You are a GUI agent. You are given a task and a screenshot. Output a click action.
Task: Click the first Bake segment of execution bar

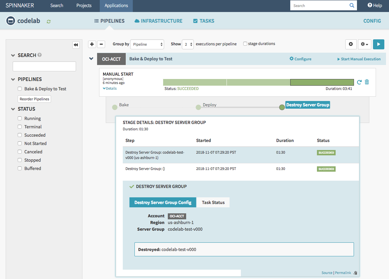[x=195, y=82]
